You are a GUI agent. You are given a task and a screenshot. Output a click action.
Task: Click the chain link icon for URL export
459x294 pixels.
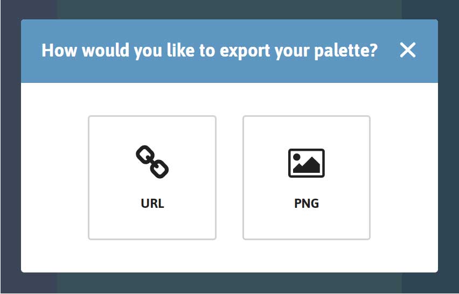[x=152, y=162]
